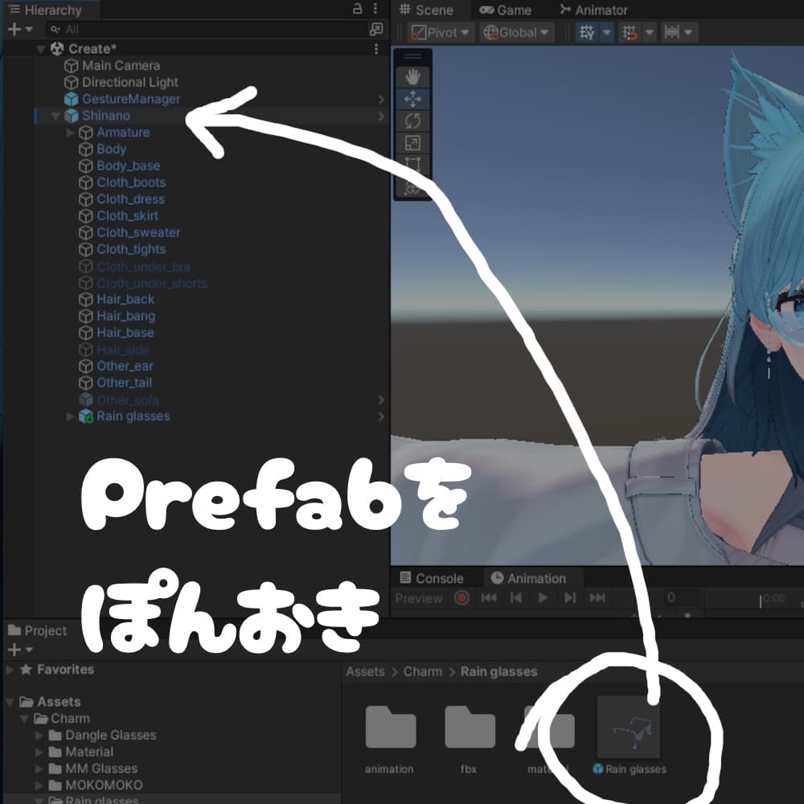Expand the Rain glasses child in Hierarchy
Viewport: 804px width, 804px height.
pyautogui.click(x=69, y=416)
